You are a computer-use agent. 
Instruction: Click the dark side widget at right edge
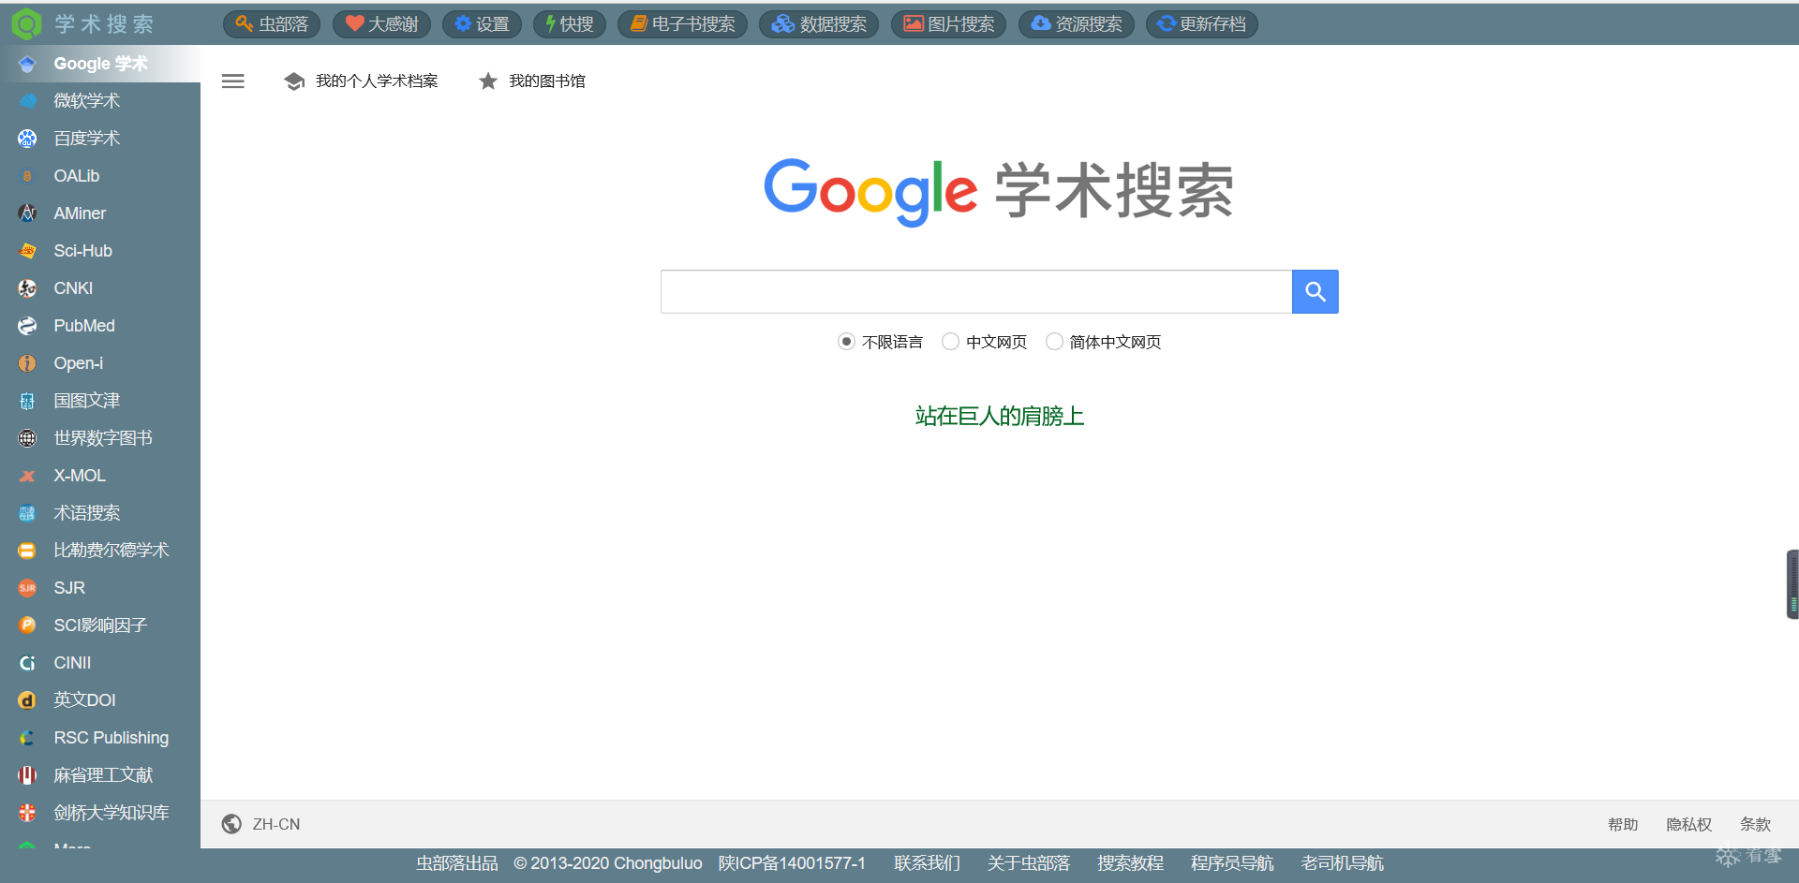[x=1792, y=584]
